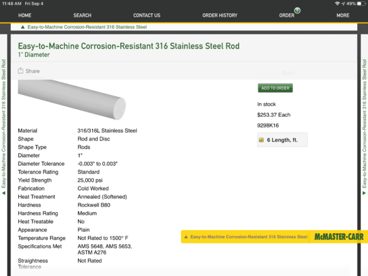Click the Annealed (Softened) value
The width and height of the screenshot is (368, 276).
(x=102, y=197)
